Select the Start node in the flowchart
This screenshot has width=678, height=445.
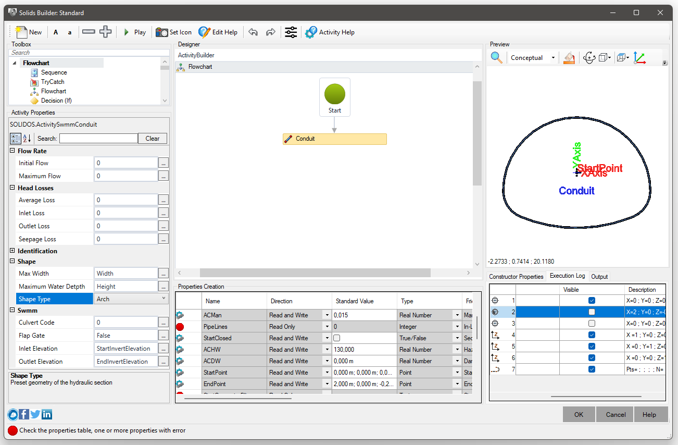tap(335, 97)
